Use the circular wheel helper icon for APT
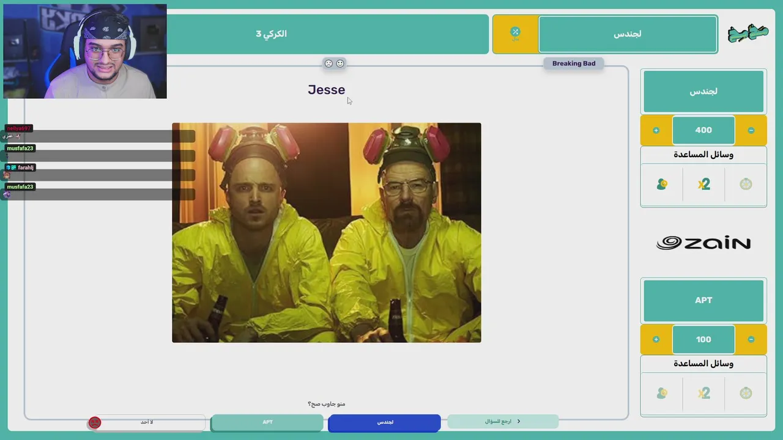783x440 pixels. pos(746,393)
